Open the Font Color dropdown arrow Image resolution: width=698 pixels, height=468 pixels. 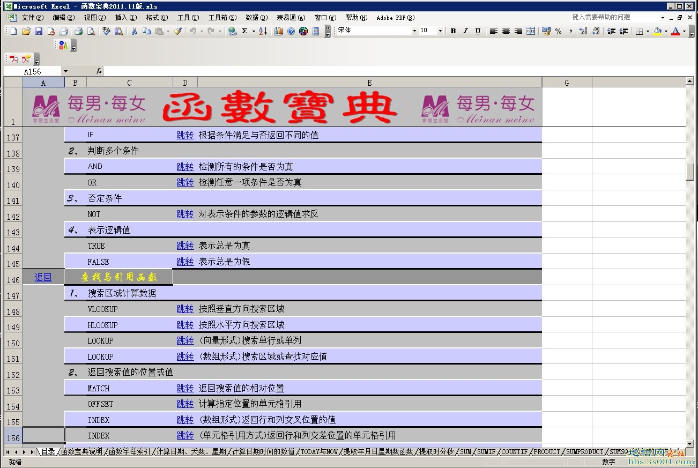click(684, 31)
